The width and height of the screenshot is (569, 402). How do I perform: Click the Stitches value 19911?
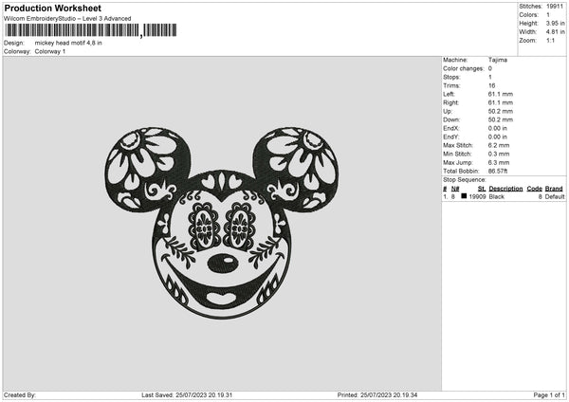(x=555, y=7)
